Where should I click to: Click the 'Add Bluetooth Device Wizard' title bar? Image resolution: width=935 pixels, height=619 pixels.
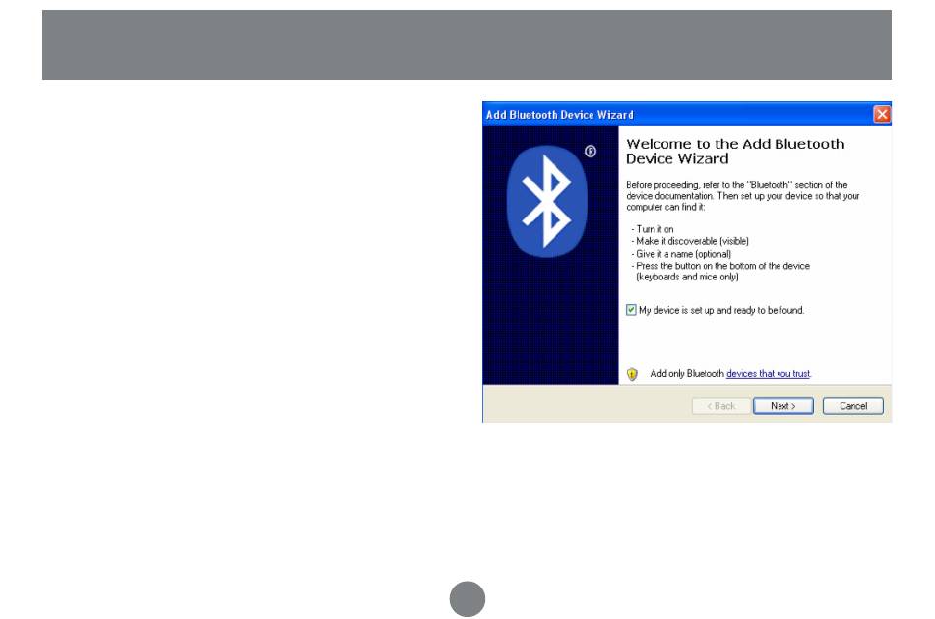click(x=687, y=114)
